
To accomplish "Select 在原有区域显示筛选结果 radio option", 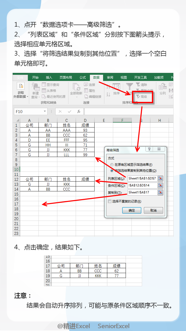I will pyautogui.click(x=112, y=165).
